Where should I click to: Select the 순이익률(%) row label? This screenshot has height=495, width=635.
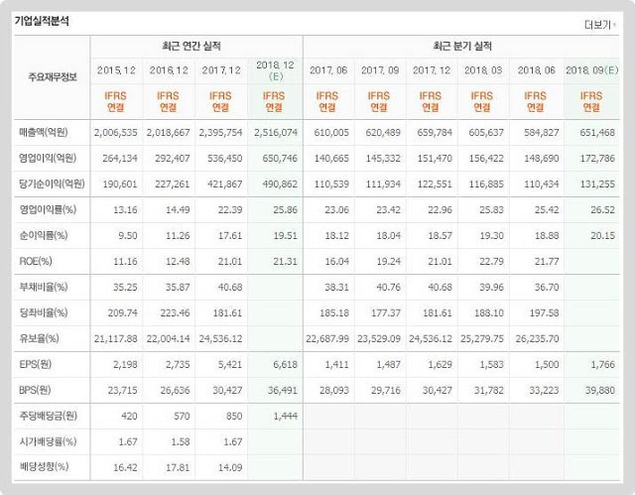tap(44, 235)
